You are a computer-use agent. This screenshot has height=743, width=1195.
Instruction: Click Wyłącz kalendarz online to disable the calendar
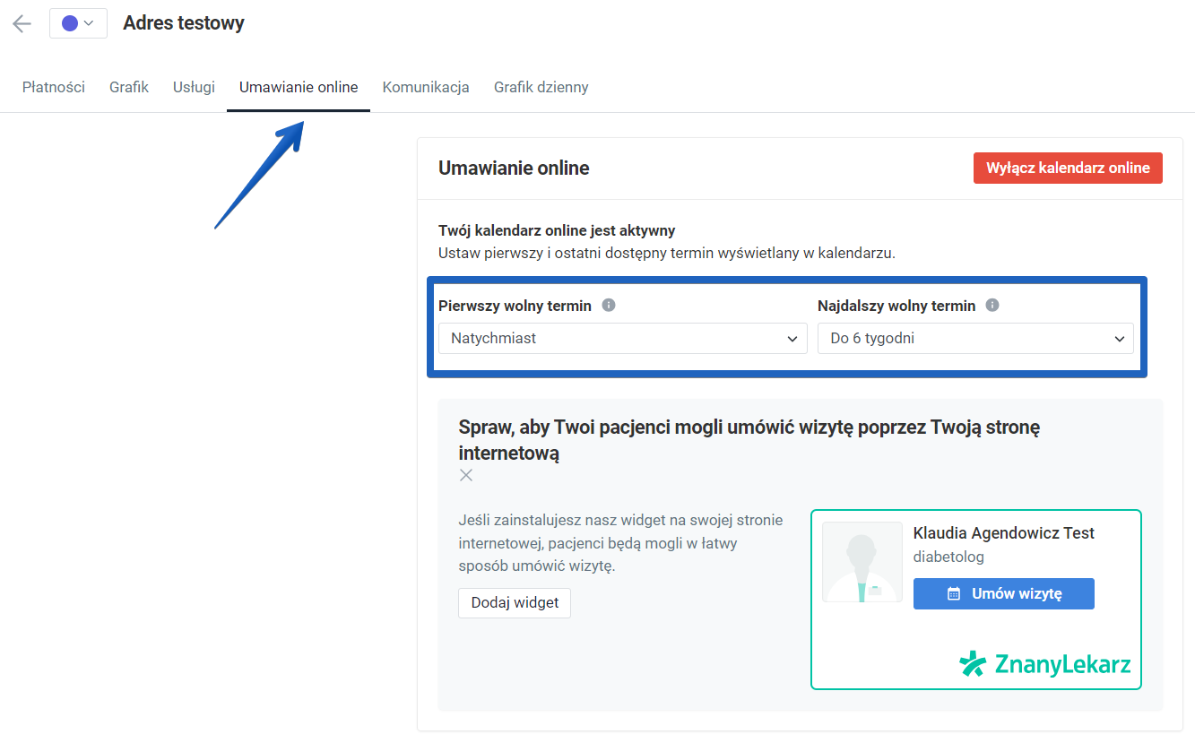pos(1068,168)
